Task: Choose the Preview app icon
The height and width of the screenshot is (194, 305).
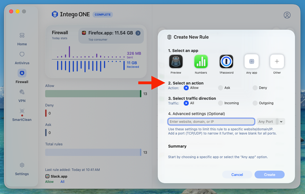Action: tap(176, 62)
